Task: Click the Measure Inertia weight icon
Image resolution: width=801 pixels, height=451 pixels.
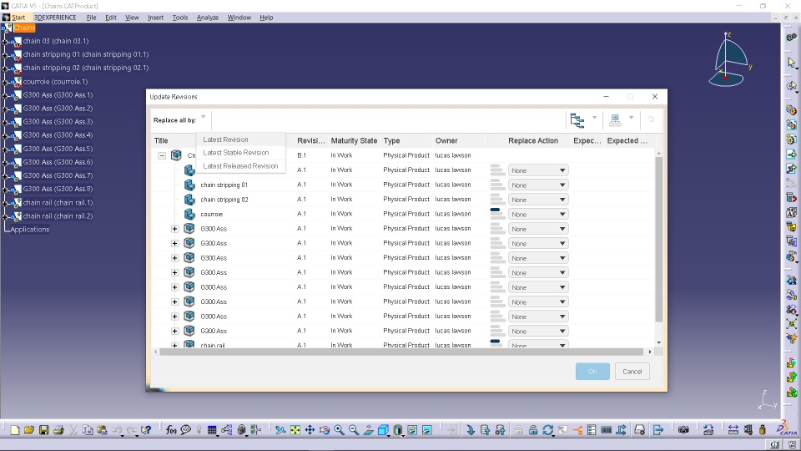Action: click(763, 430)
